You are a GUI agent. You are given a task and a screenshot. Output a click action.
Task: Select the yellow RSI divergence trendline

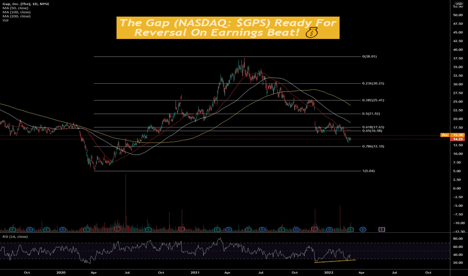coord(335,261)
